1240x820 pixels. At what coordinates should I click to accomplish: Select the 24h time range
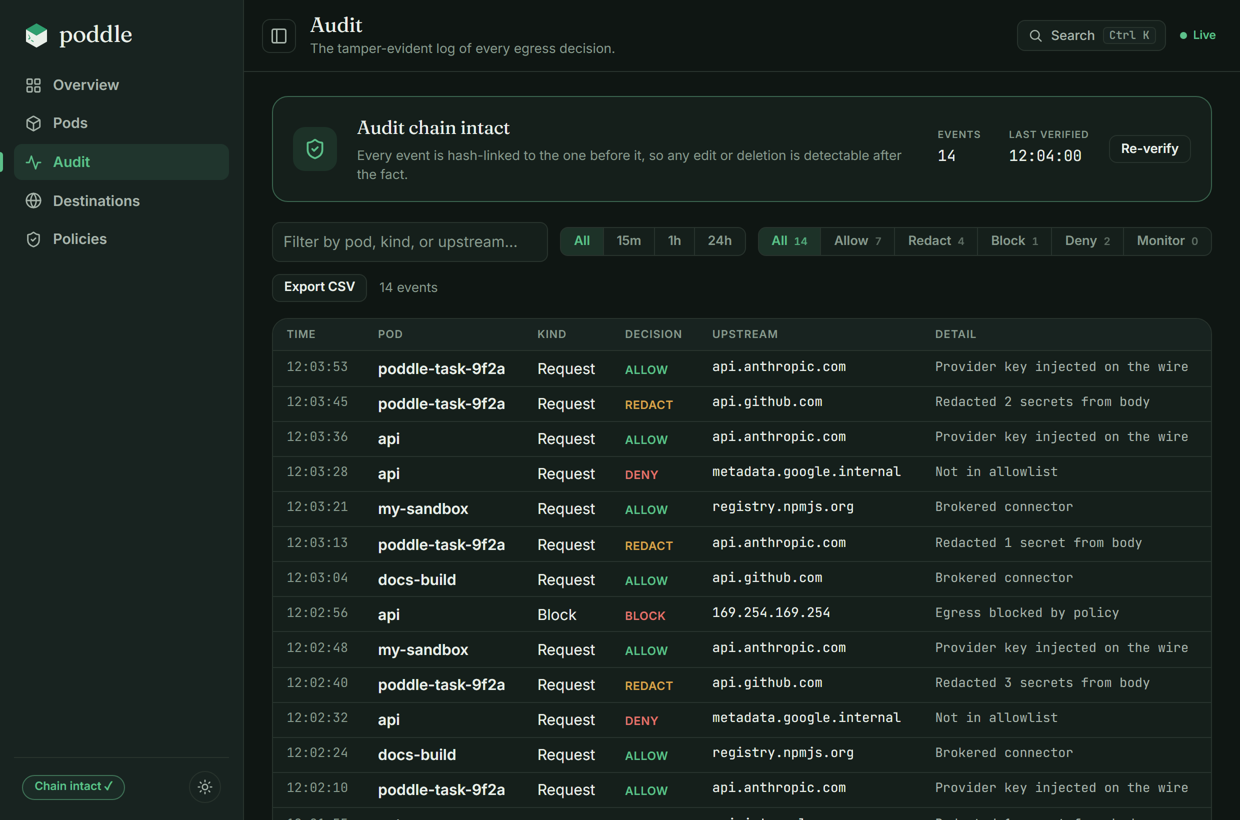719,241
